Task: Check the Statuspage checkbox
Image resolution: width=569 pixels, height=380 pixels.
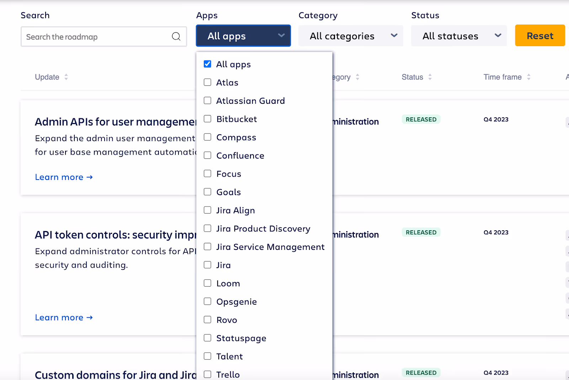Action: pos(207,338)
